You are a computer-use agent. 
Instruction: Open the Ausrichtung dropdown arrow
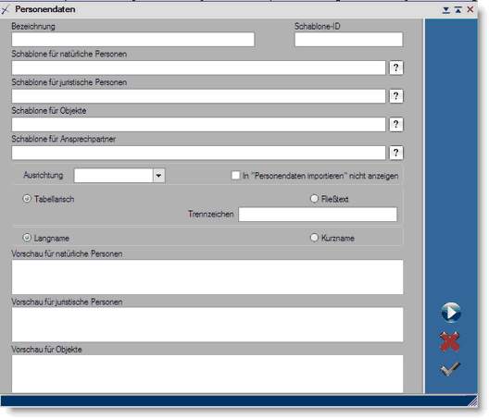point(158,176)
